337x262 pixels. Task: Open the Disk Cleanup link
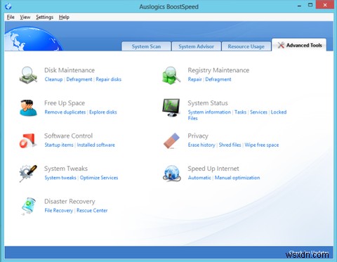coord(53,79)
